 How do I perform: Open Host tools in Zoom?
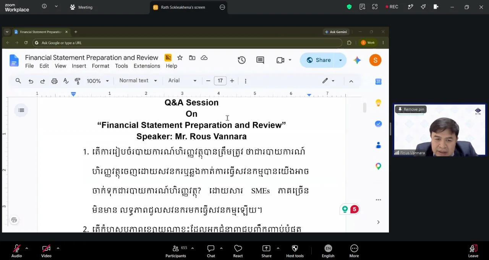point(295,251)
